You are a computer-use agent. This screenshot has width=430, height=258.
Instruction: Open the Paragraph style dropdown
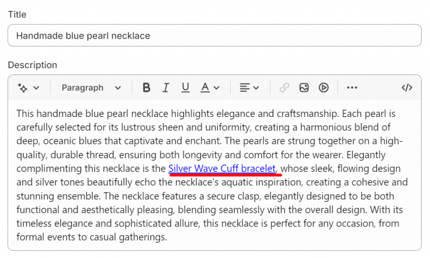91,88
